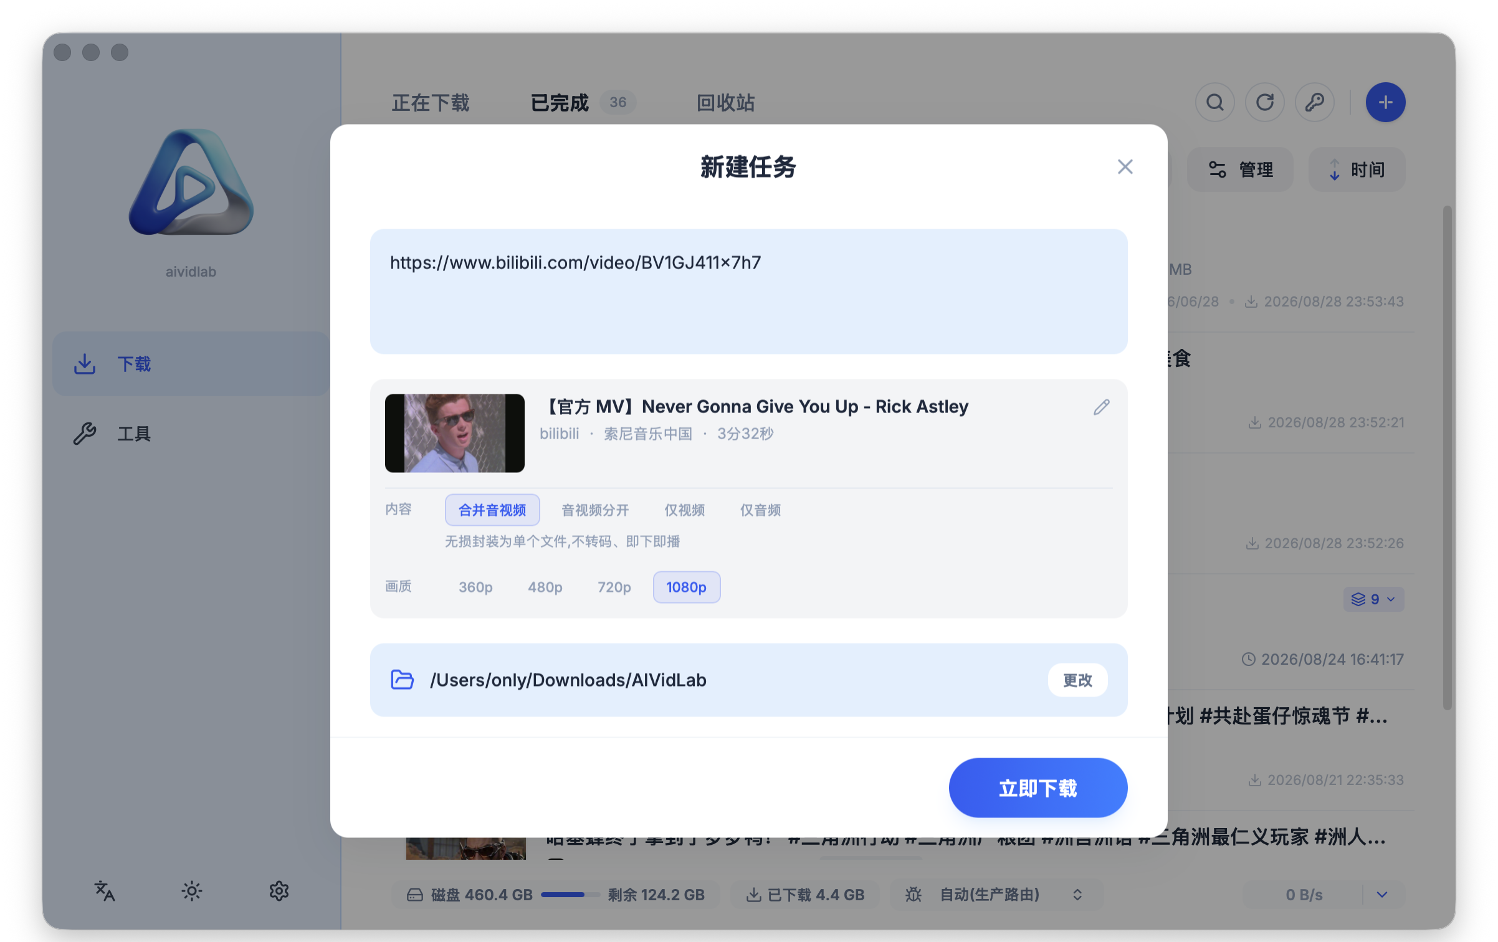Viewport: 1498px width, 942px height.
Task: Click the aividlab logo
Action: click(x=191, y=182)
